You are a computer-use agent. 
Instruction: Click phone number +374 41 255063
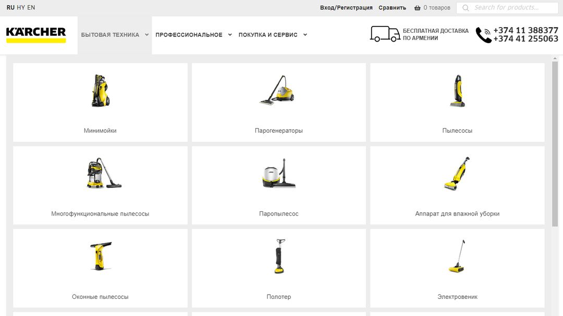525,39
